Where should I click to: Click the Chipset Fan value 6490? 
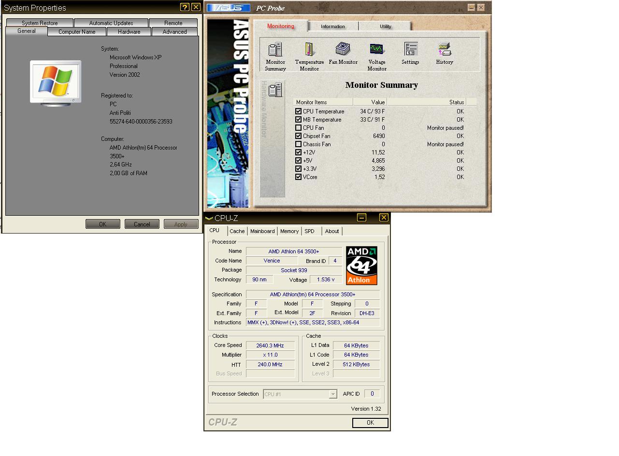[379, 136]
